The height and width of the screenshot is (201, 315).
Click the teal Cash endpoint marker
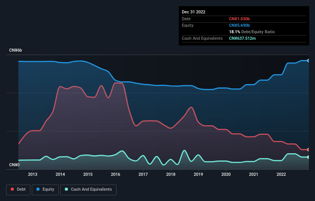(308, 157)
